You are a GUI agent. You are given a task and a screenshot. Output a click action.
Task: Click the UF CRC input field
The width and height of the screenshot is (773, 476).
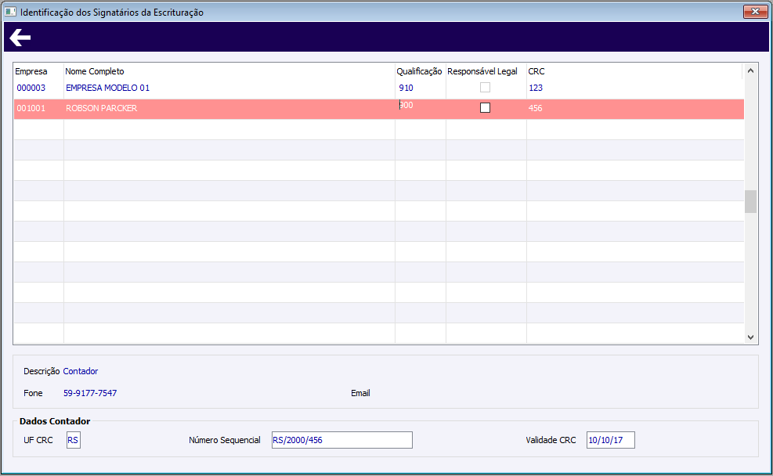(x=74, y=440)
